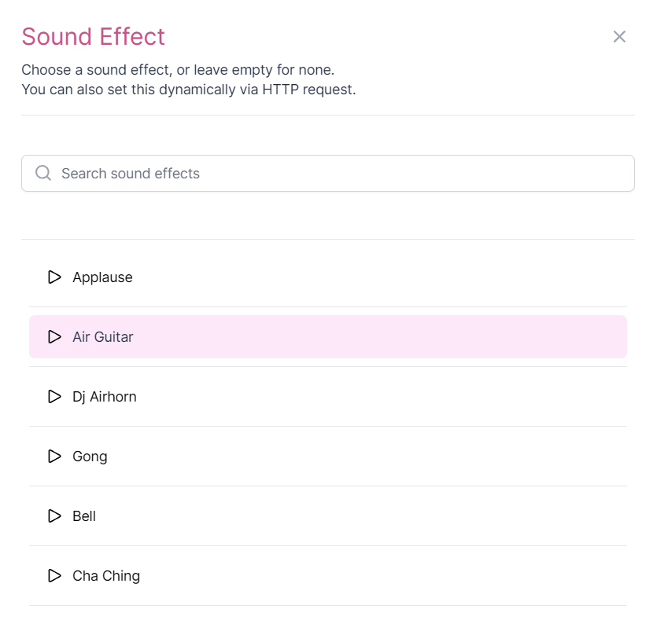Preview the Applause sound with its play icon
The width and height of the screenshot is (653, 642).
[x=54, y=277]
